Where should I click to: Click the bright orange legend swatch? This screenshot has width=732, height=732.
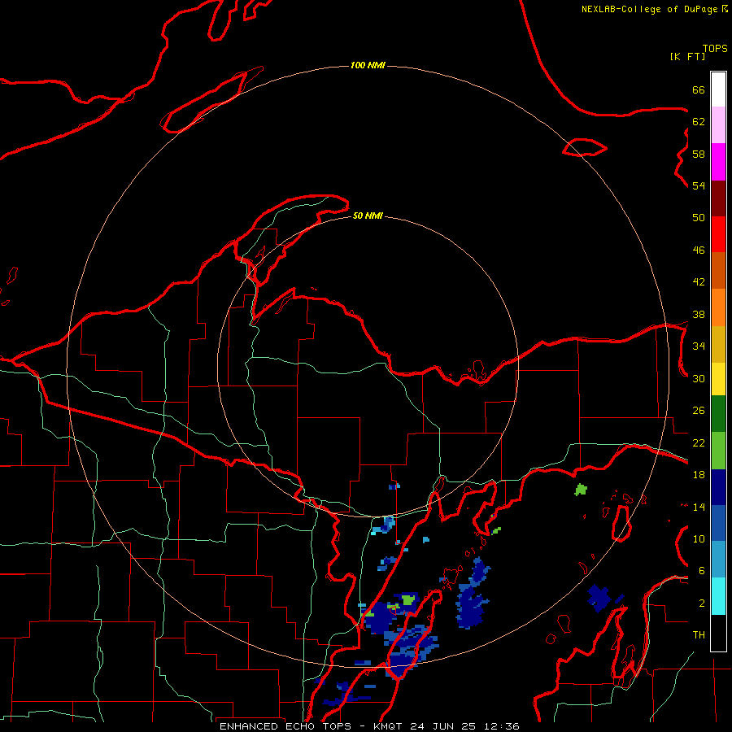(x=718, y=307)
